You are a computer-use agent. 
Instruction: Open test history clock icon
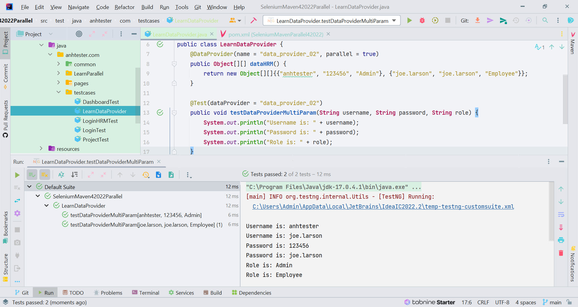146,175
